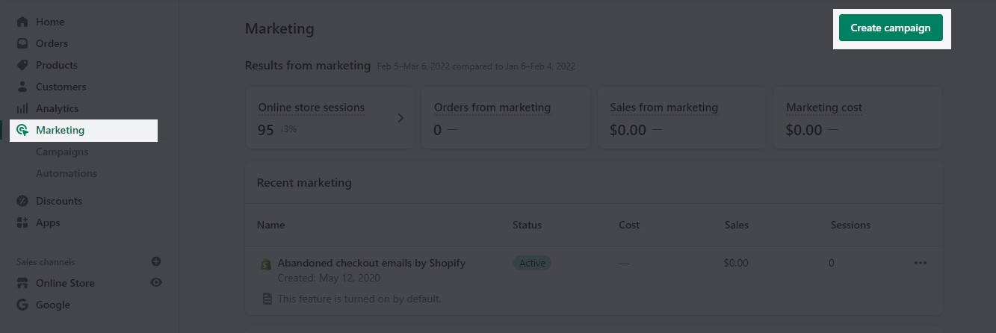Open Orders via its inbox icon
Image resolution: width=996 pixels, height=333 pixels.
pyautogui.click(x=22, y=43)
